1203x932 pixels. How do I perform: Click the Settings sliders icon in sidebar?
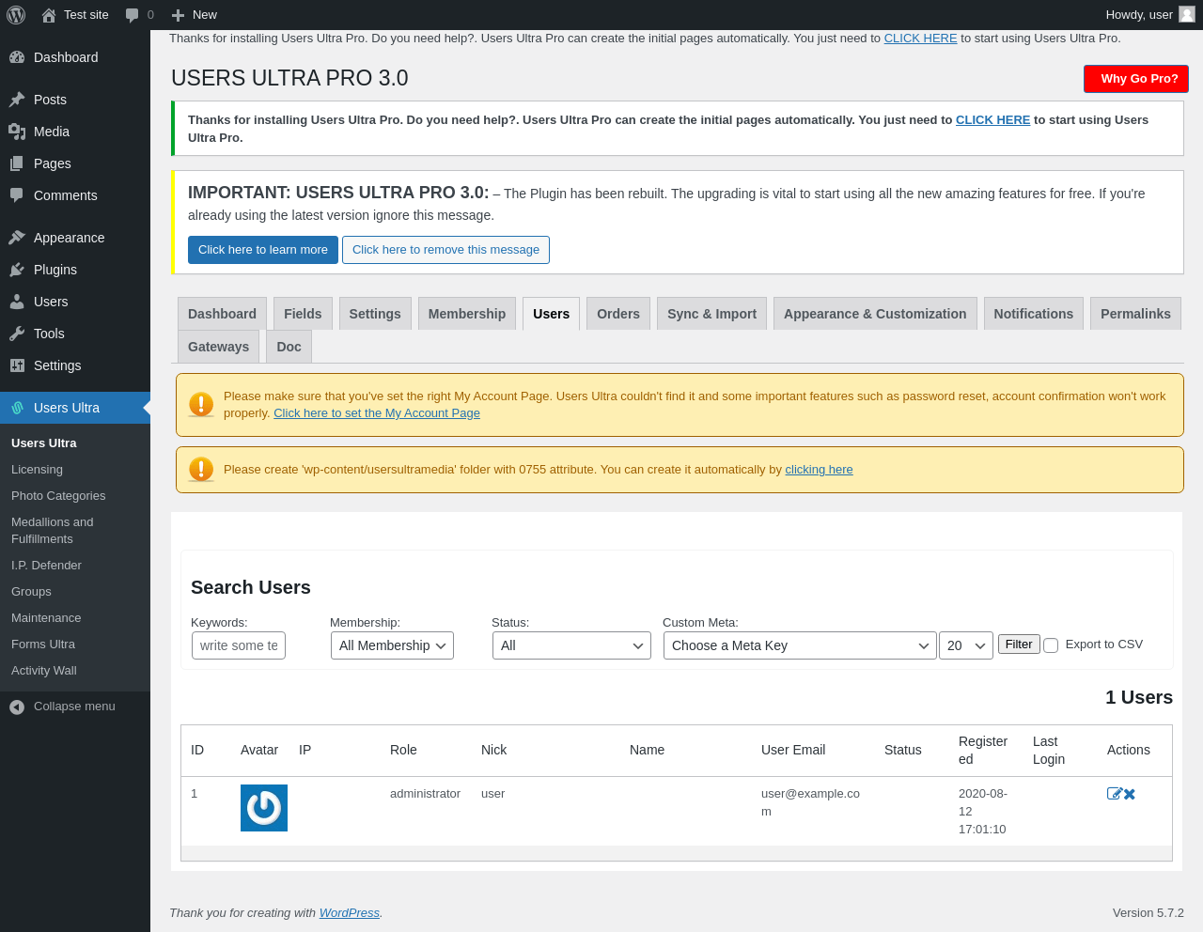pyautogui.click(x=17, y=365)
